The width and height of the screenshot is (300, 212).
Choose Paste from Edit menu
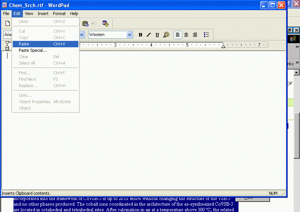(x=45, y=44)
